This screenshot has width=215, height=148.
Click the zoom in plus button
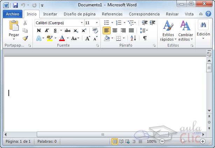(203, 141)
